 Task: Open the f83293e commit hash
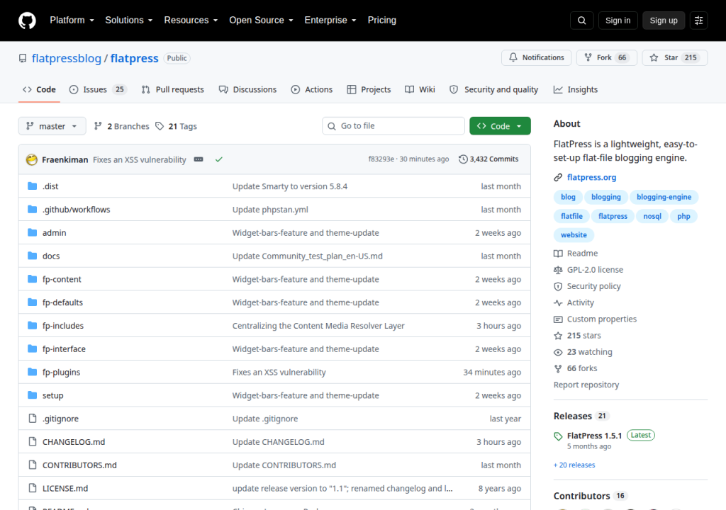point(381,159)
